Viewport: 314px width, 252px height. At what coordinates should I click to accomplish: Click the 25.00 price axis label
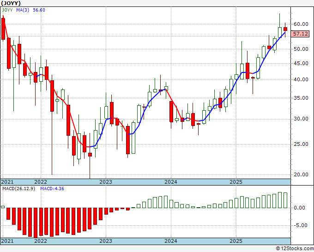[x=301, y=144]
